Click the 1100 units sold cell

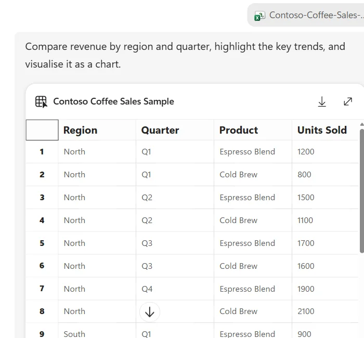[325, 220]
